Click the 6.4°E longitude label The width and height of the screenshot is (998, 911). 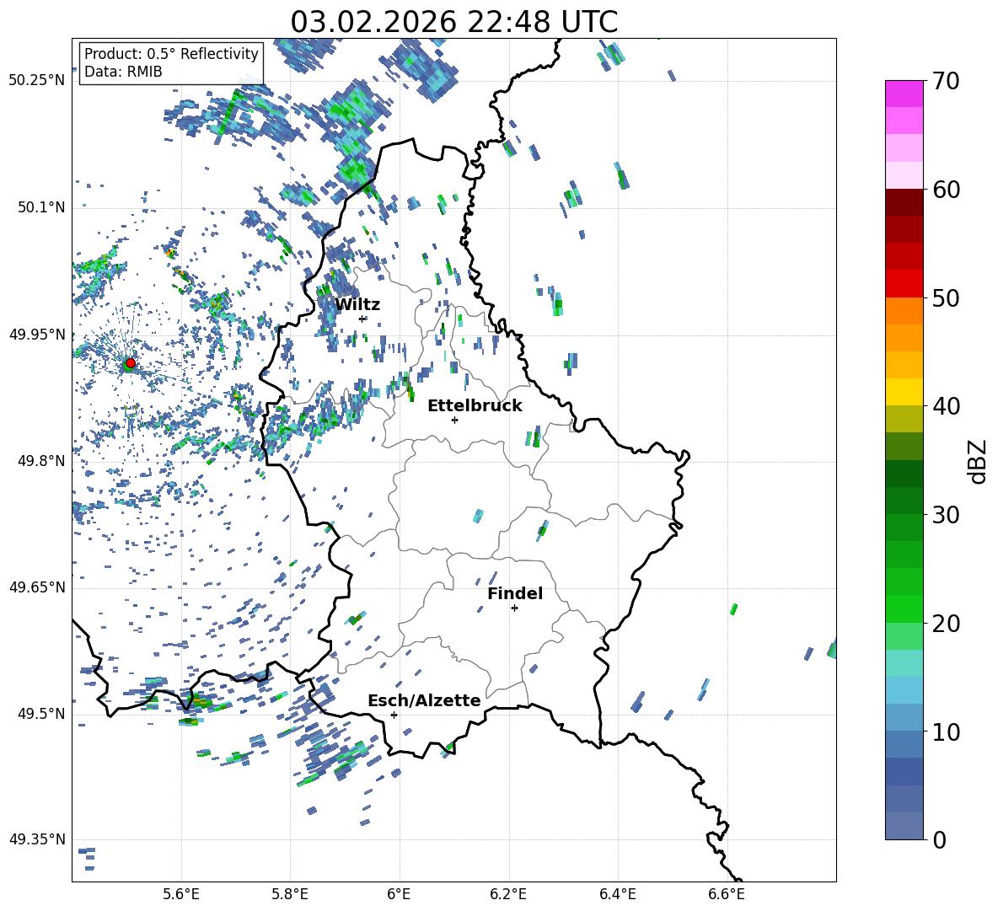point(617,894)
